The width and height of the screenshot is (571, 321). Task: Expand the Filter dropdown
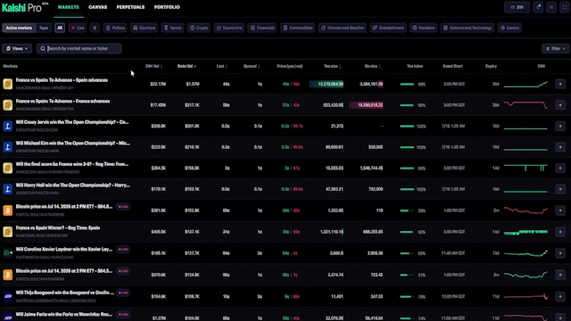pyautogui.click(x=555, y=48)
